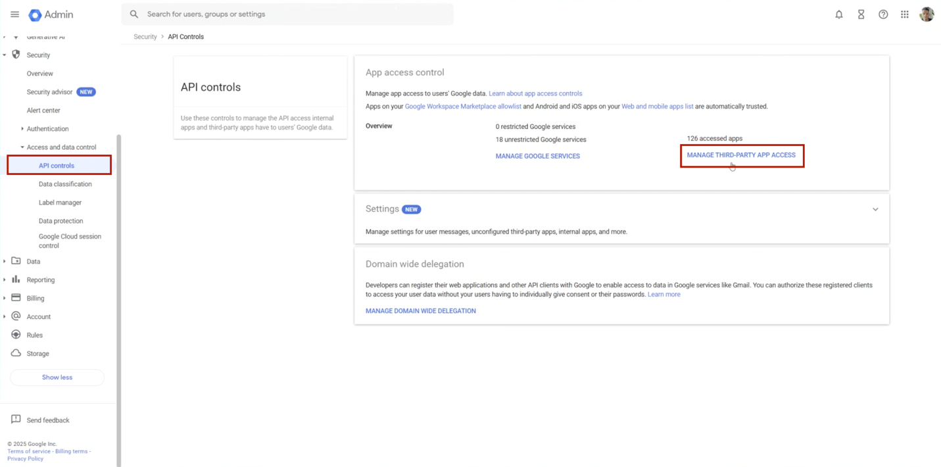Click Manage Google Services
The width and height of the screenshot is (941, 467).
pos(538,156)
